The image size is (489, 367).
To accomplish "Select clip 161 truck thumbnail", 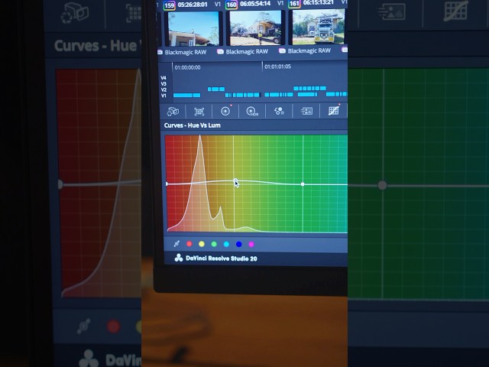I will [319, 27].
